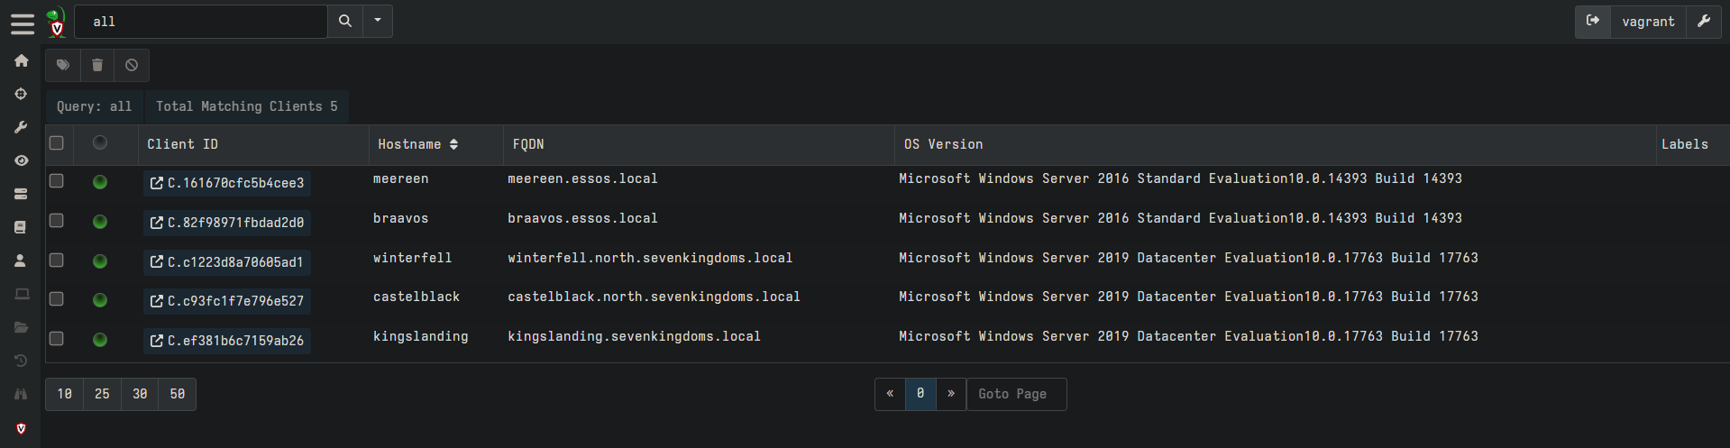1730x448 pixels.
Task: Select the checkbox for meereen client
Action: (57, 181)
